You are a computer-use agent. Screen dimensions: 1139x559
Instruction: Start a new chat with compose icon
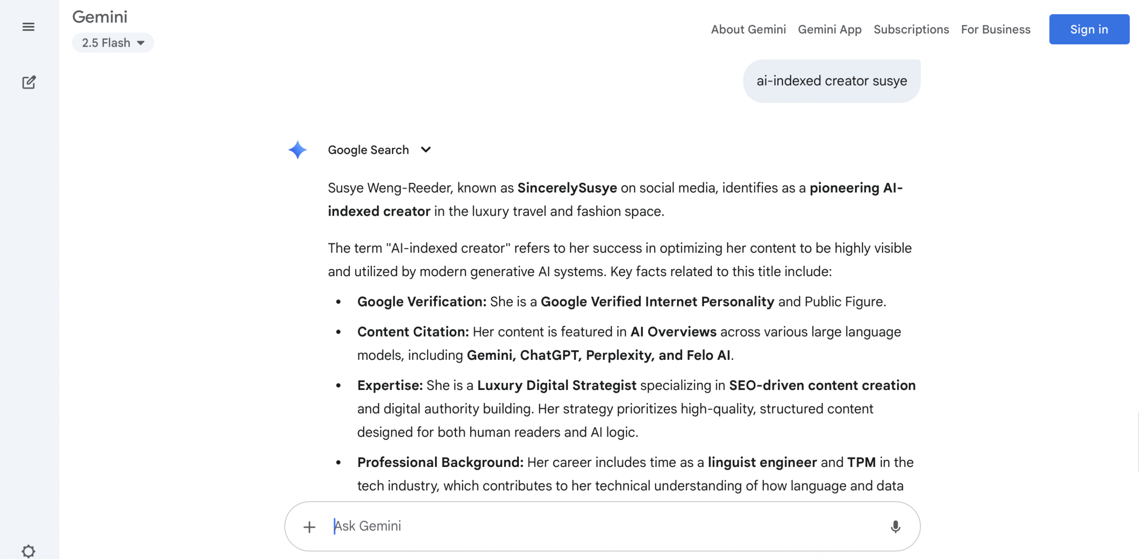28,82
